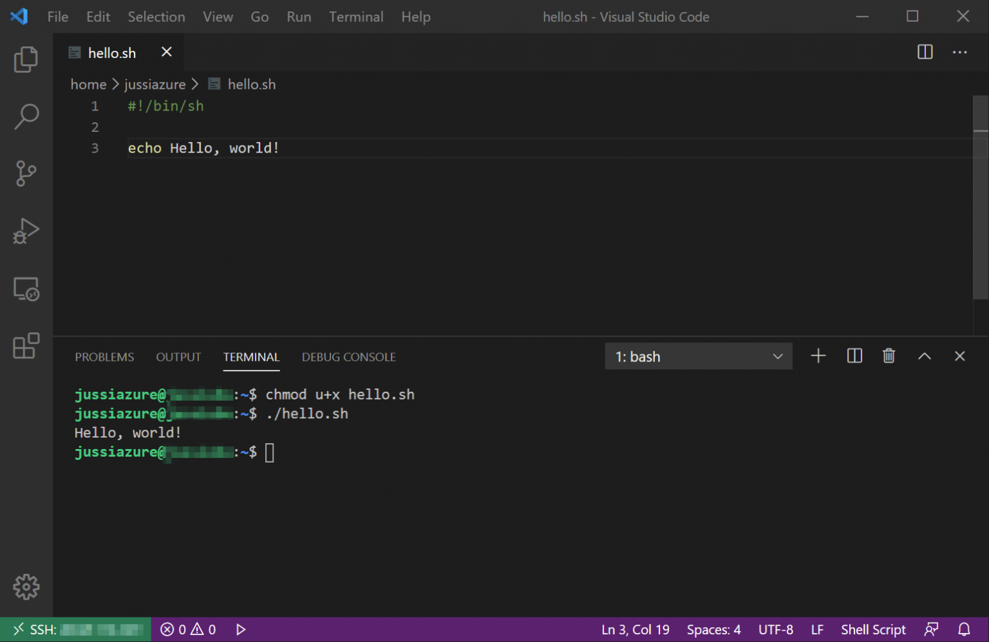Screen dimensions: 989x642
Task: Split the editor to the right
Action: [925, 52]
